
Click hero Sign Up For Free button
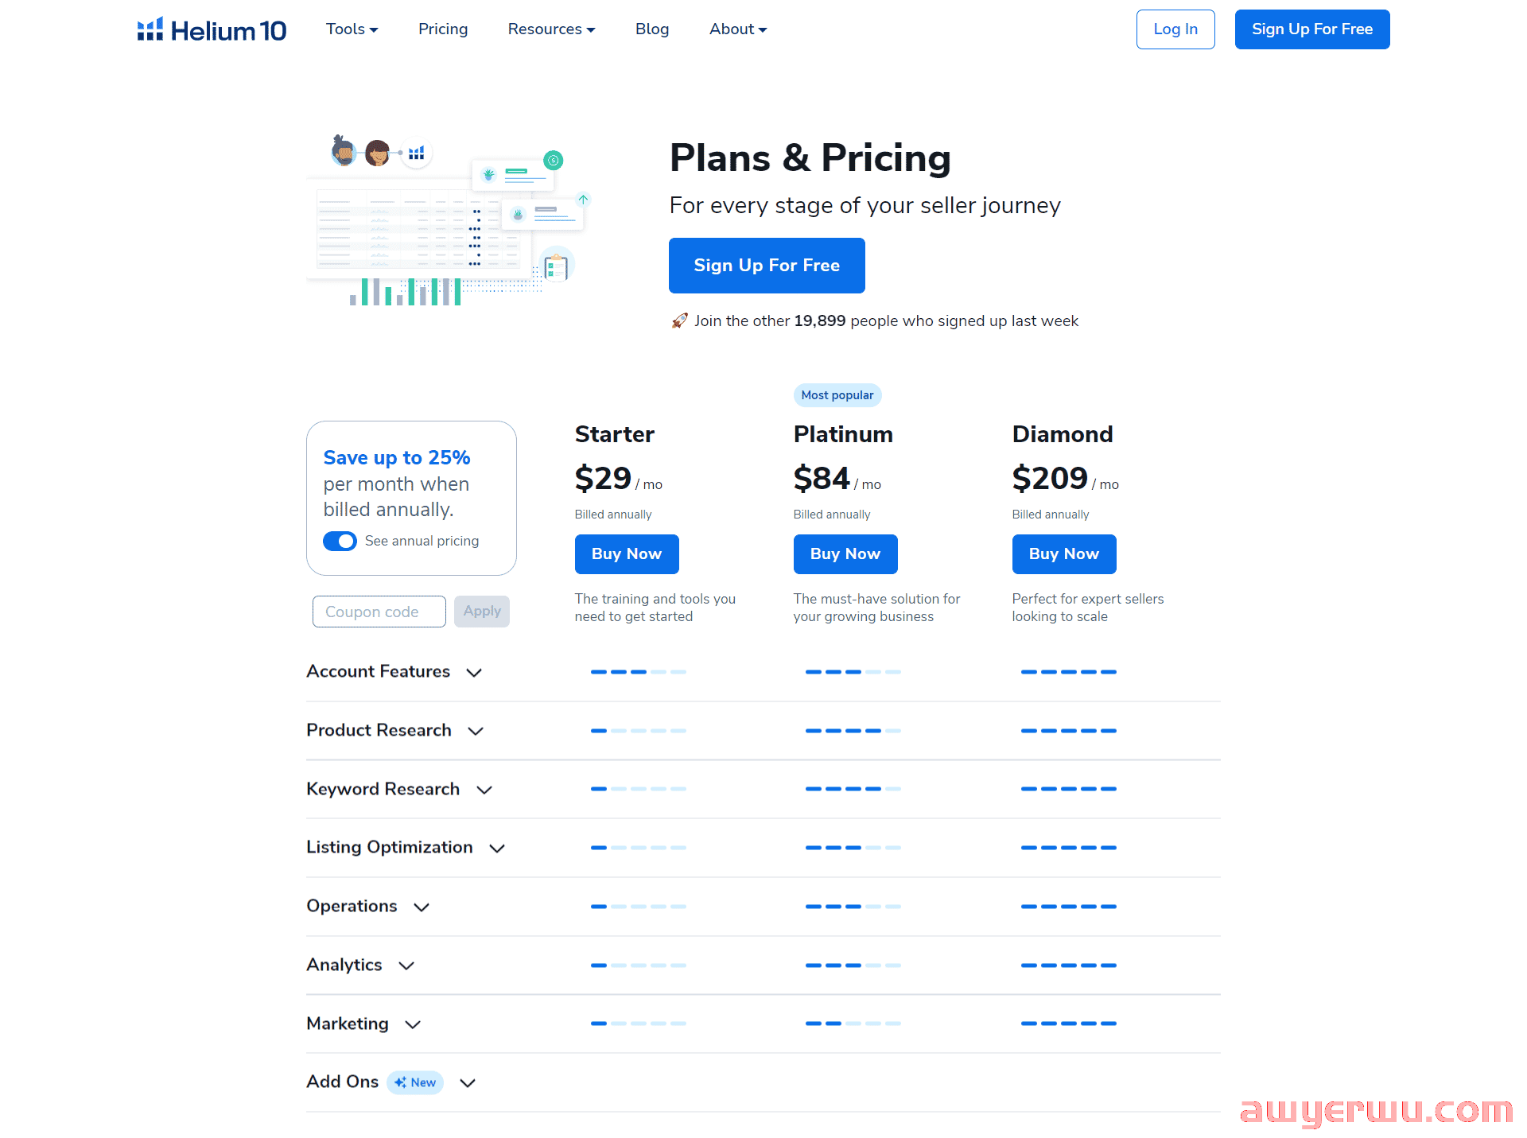click(x=767, y=266)
